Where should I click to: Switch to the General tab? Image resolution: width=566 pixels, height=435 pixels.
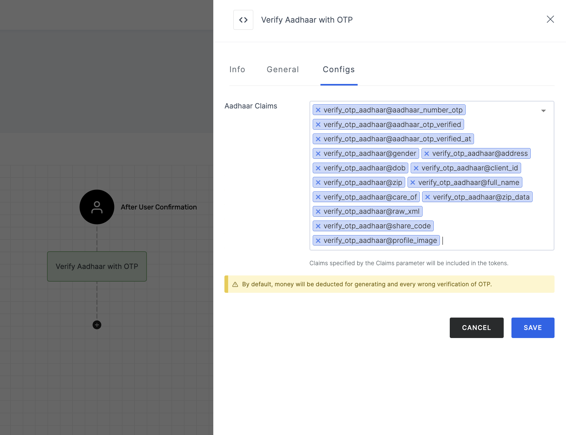(283, 69)
